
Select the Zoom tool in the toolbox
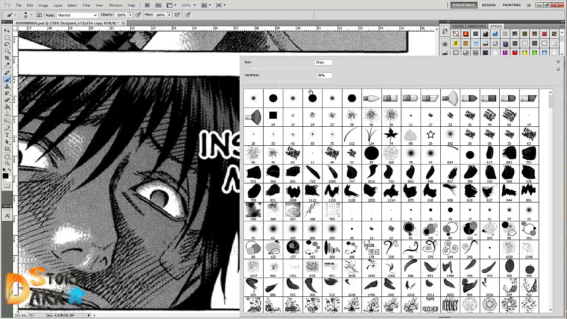pos(7,163)
